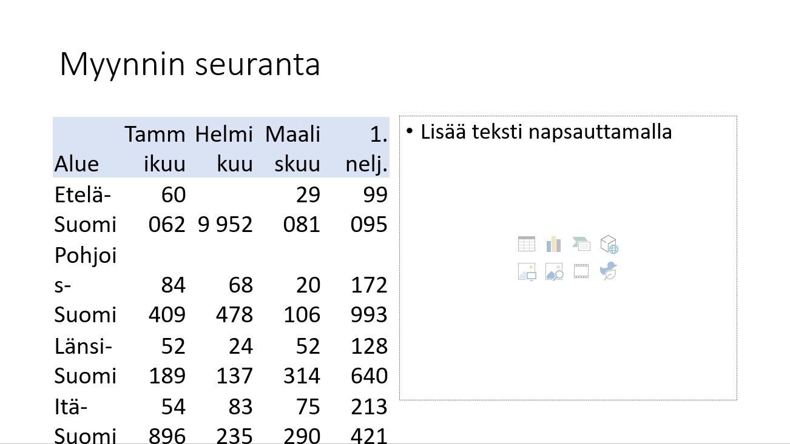Viewport: 790px width, 444px height.
Task: Select the 'Tammikuu' column header cell
Action: (x=154, y=148)
